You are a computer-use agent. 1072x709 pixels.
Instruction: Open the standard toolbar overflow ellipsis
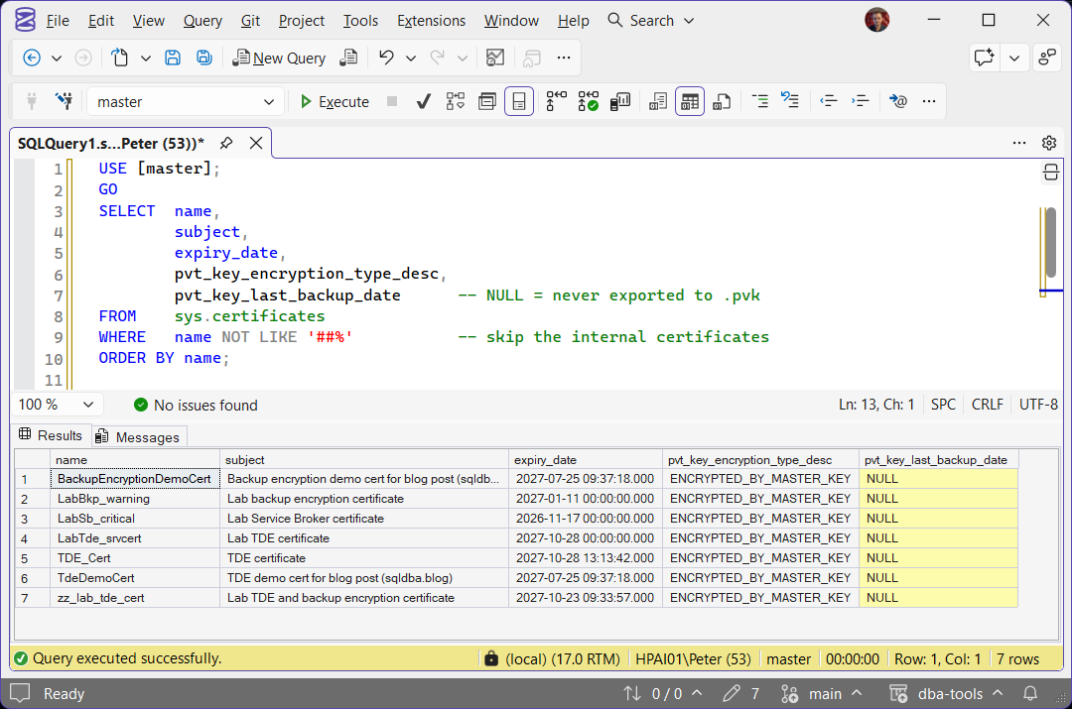(x=564, y=59)
